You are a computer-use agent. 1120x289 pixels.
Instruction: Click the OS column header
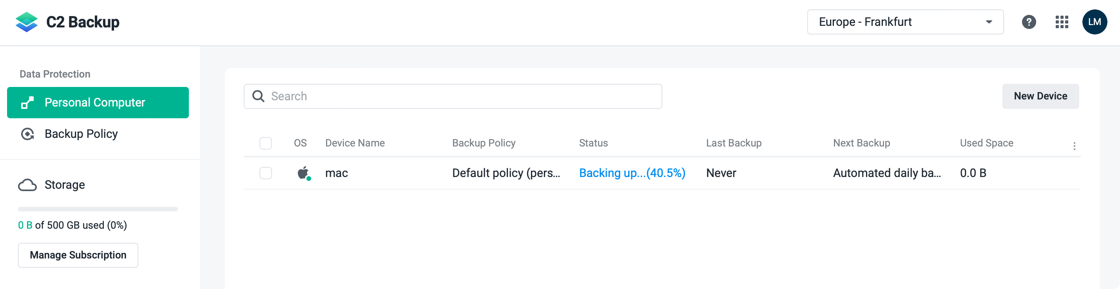point(300,143)
